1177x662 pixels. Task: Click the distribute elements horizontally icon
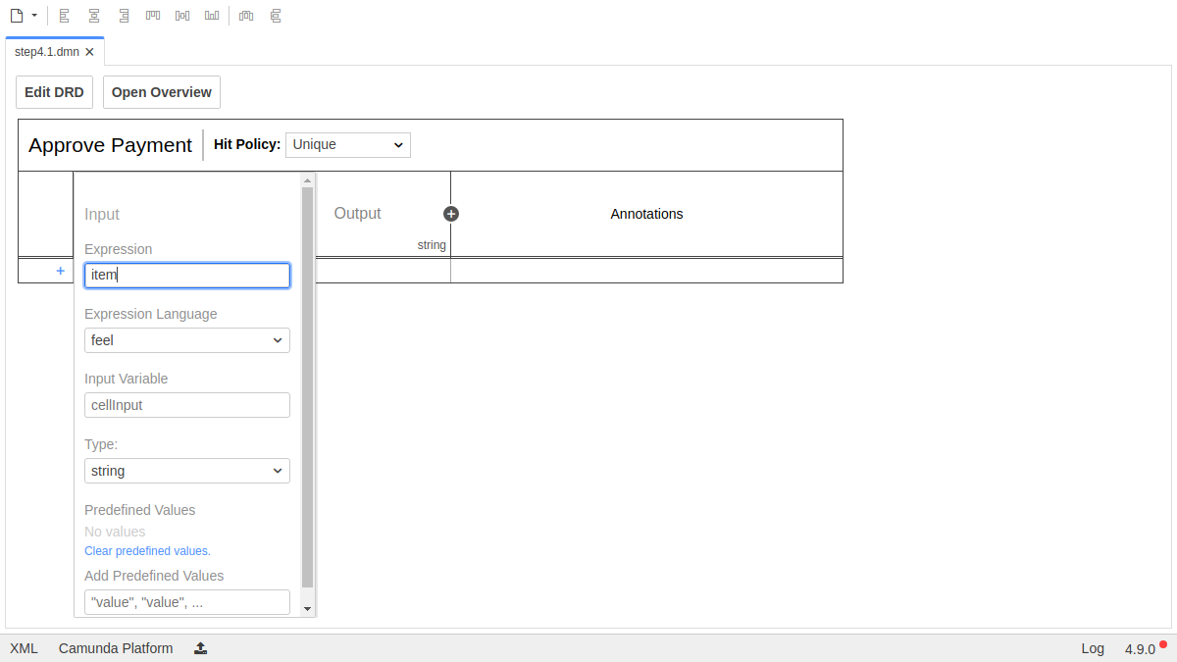tap(246, 16)
